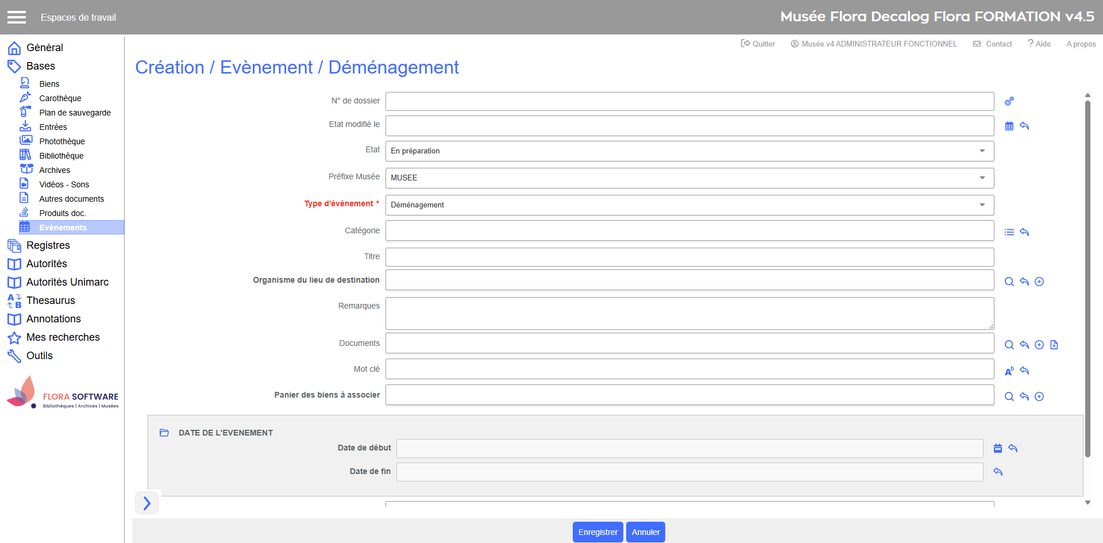Search Organisme du lieu de destination
The height and width of the screenshot is (543, 1103).
[1009, 282]
